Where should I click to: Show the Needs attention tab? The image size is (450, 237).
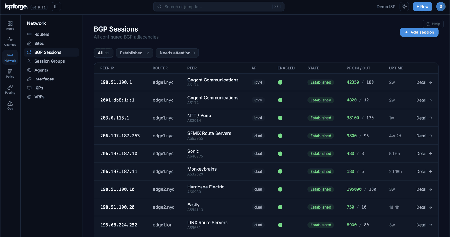(x=177, y=53)
